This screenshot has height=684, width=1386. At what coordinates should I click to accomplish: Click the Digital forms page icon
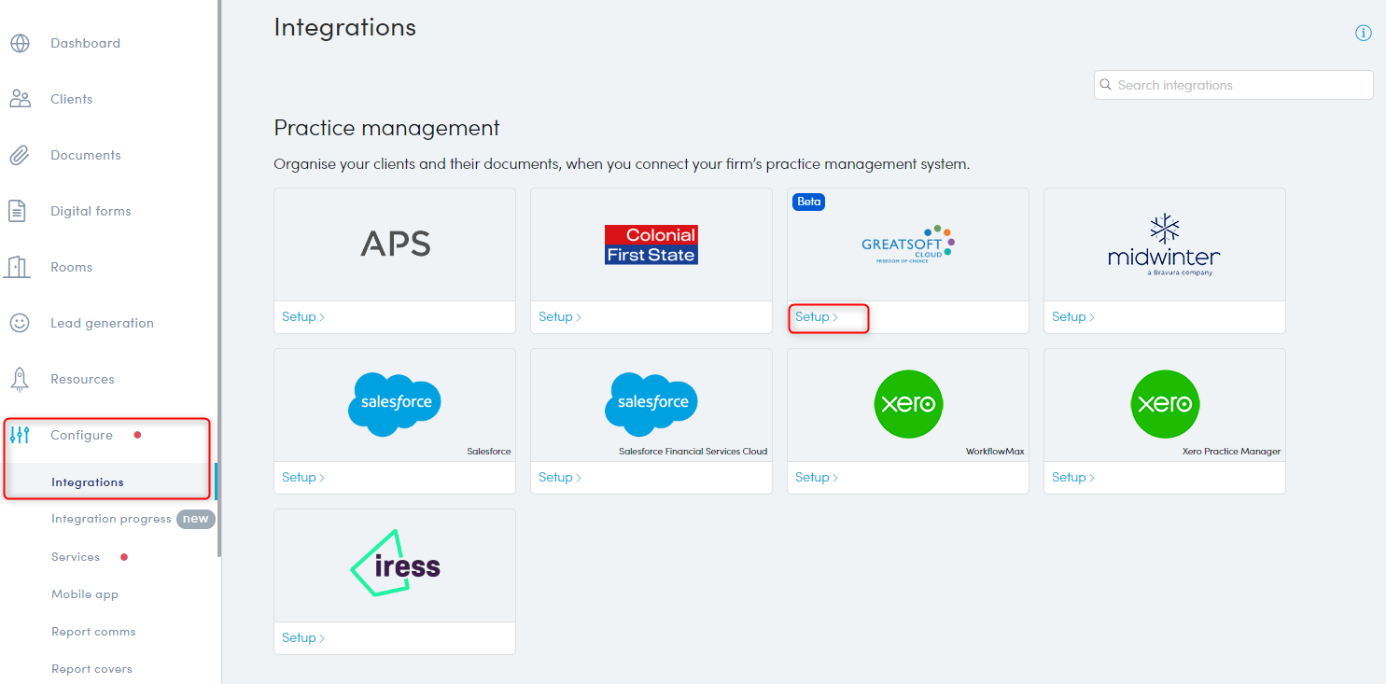(x=17, y=211)
